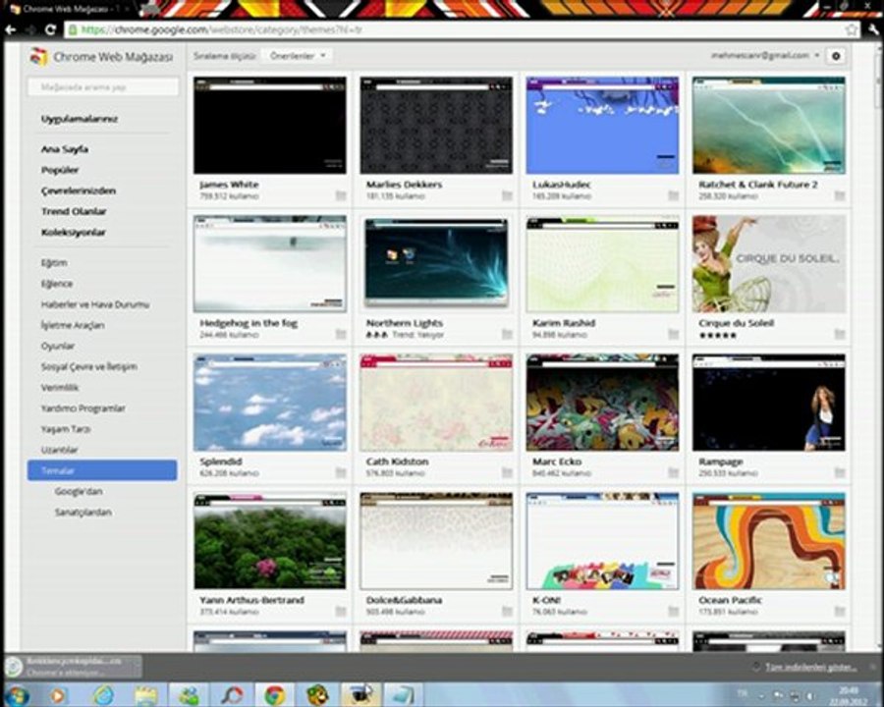Open the James White theme thumbnail
Viewport: 884px width, 707px height.
[x=270, y=125]
